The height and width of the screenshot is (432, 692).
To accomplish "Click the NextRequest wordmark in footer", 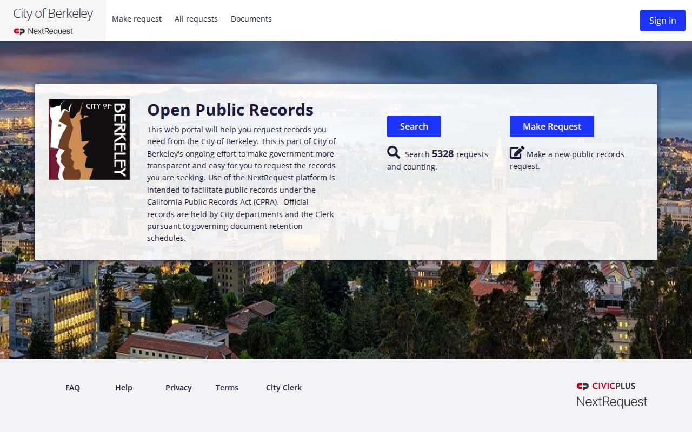I will point(611,402).
